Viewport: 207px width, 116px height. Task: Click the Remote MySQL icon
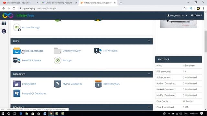tap(98, 84)
